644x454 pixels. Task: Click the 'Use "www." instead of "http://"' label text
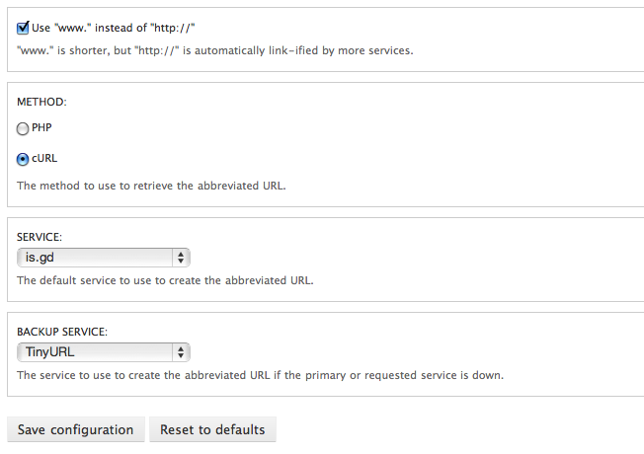pos(120,28)
